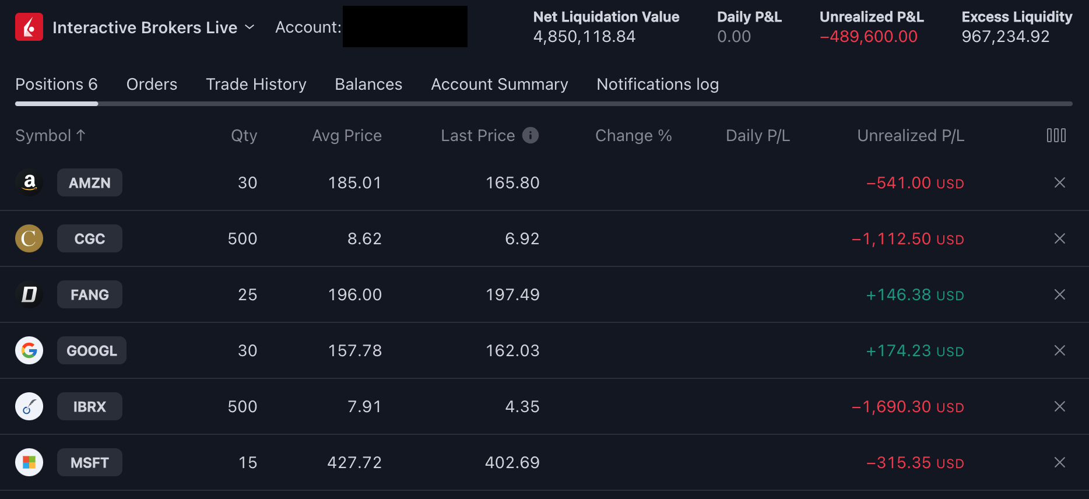Image resolution: width=1089 pixels, height=499 pixels.
Task: Switch to the Orders tab
Action: pos(152,85)
